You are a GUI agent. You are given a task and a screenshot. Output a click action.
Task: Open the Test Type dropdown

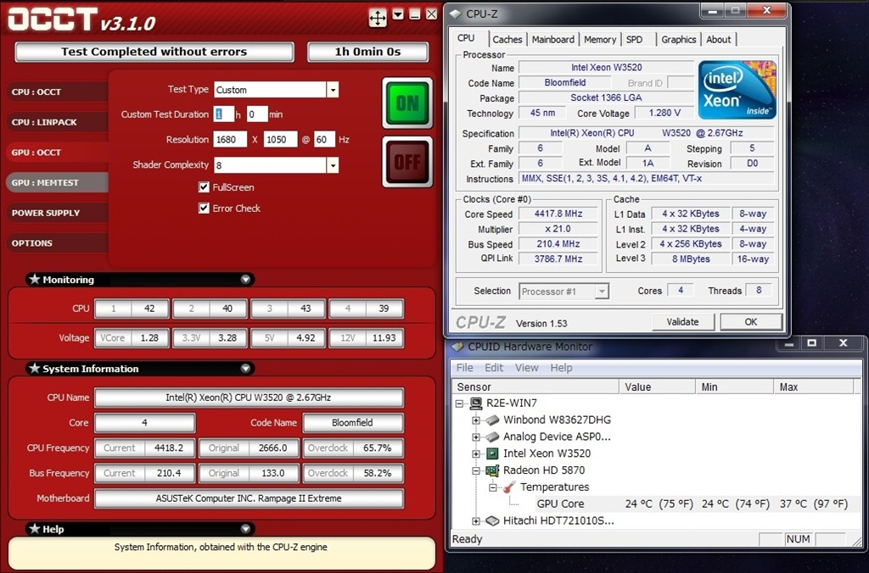click(x=333, y=90)
